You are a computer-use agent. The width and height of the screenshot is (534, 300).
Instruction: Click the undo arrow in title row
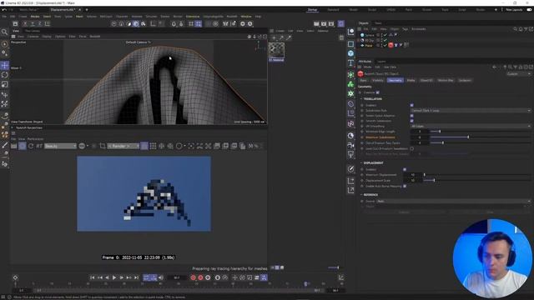[4, 10]
